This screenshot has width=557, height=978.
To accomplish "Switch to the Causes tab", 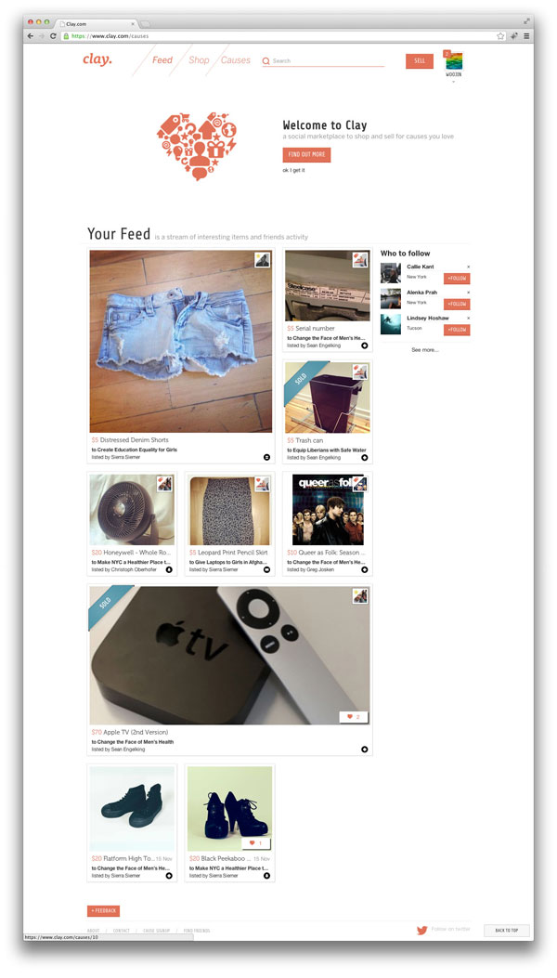I will tap(236, 59).
